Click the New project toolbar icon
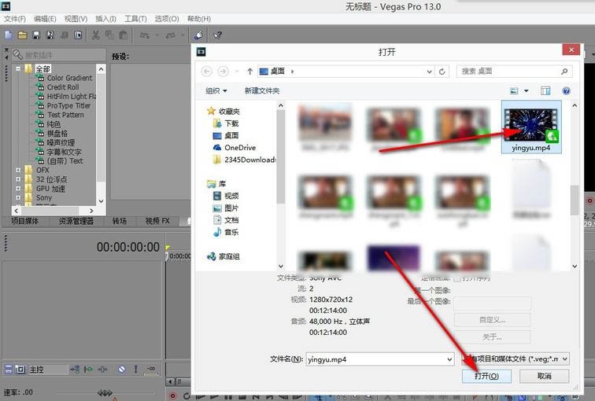The image size is (595, 401). [x=9, y=35]
